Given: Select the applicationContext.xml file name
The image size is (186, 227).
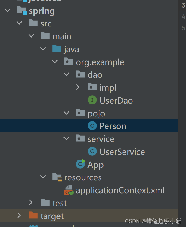Looking at the screenshot, I should [120, 190].
